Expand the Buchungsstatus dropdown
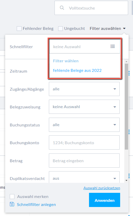The image size is (133, 216). (x=84, y=125)
